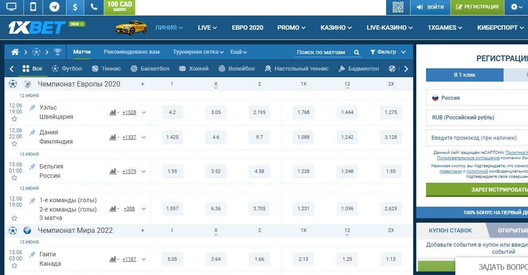This screenshot has height=275, width=528.
Task: Open the Пользовательское соглашение link
Action: point(468,158)
